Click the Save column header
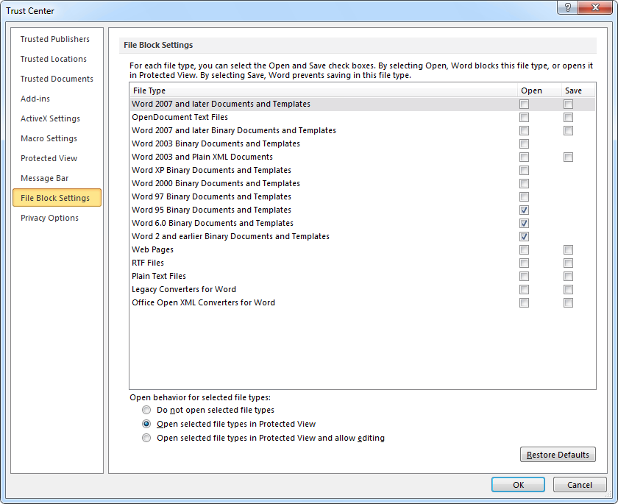 coord(578,90)
